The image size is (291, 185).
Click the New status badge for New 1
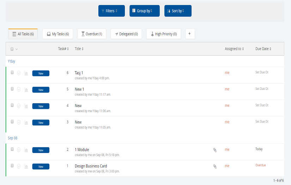click(x=41, y=90)
